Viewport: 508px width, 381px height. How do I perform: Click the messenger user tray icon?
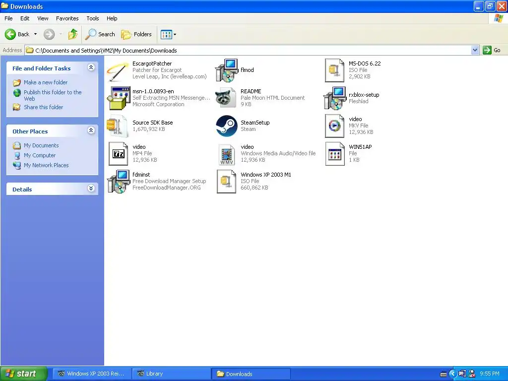(472, 374)
